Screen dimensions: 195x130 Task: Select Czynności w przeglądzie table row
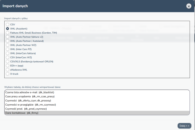pyautogui.click(x=97, y=105)
